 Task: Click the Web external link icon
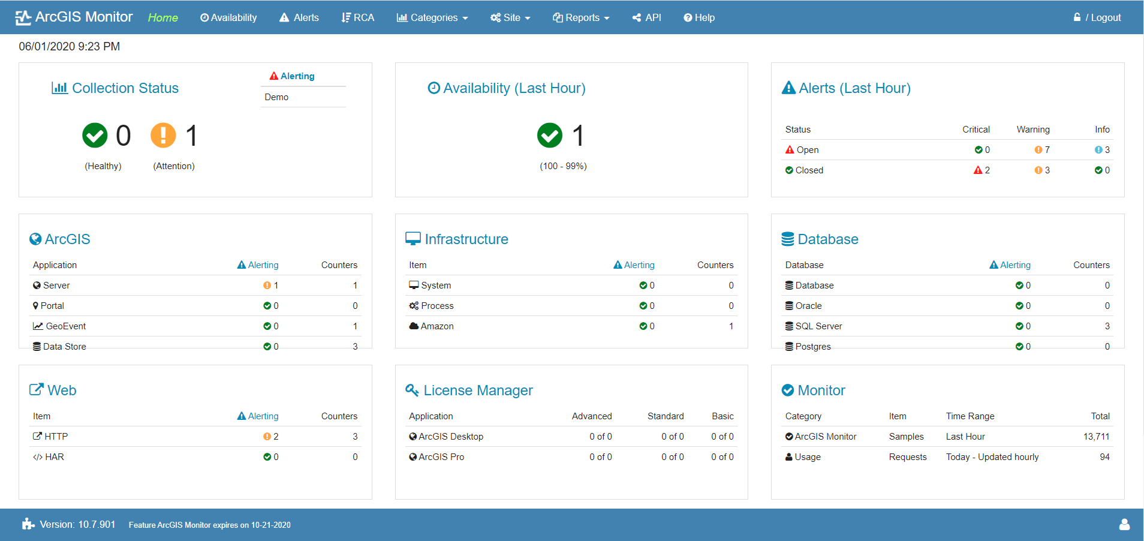pos(37,390)
